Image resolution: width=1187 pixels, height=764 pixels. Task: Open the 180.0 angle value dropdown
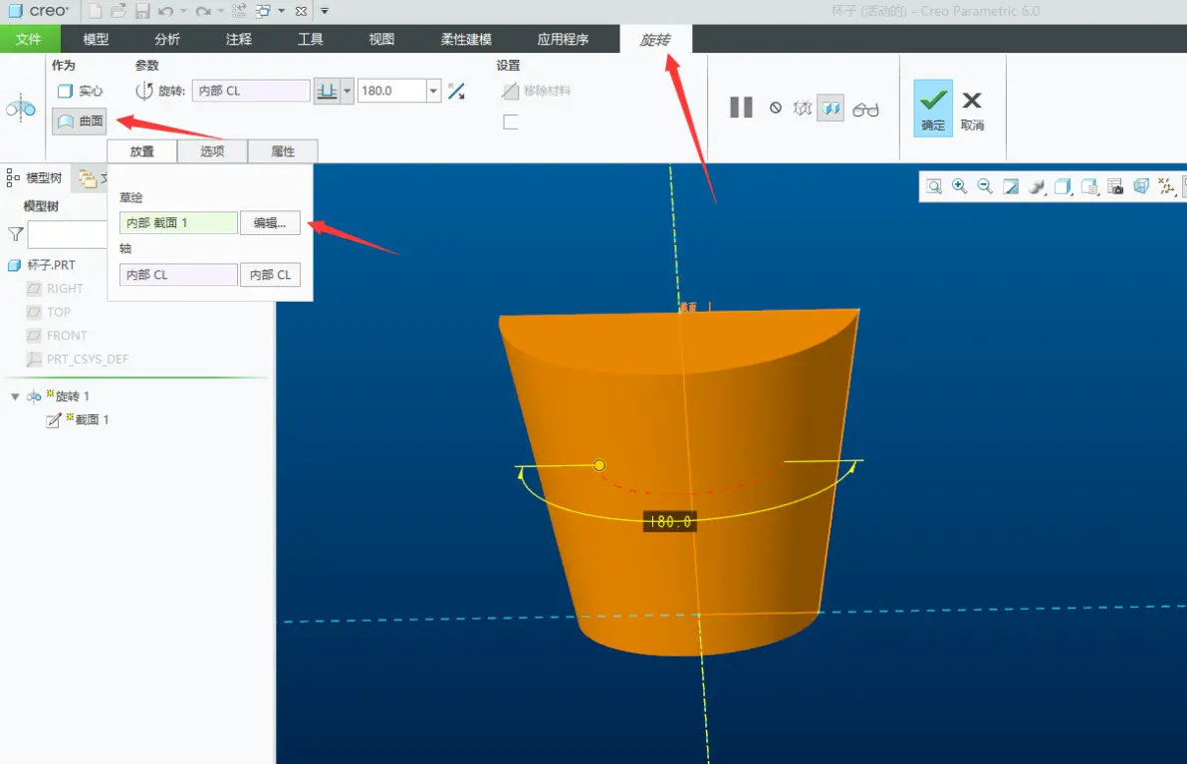[433, 91]
